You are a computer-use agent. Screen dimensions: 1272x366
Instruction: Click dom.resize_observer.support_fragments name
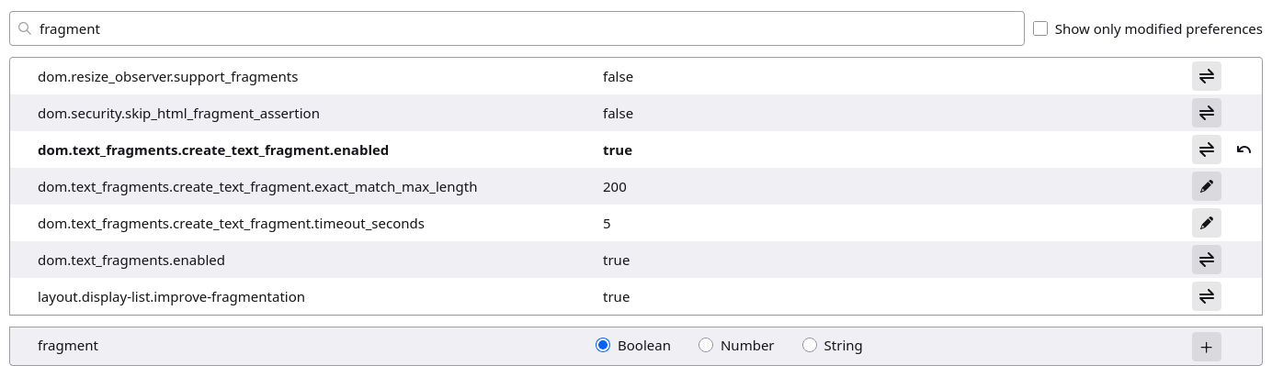[167, 77]
